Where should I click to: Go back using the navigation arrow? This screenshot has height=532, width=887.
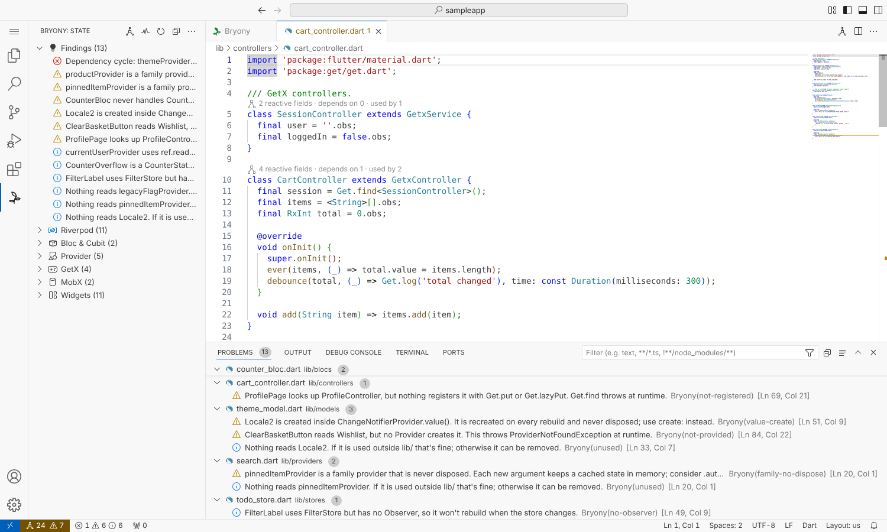tap(262, 10)
